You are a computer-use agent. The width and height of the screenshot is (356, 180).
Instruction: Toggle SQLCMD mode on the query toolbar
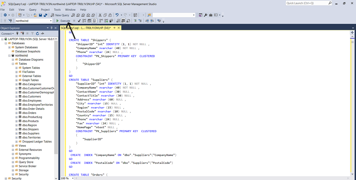[158, 21]
